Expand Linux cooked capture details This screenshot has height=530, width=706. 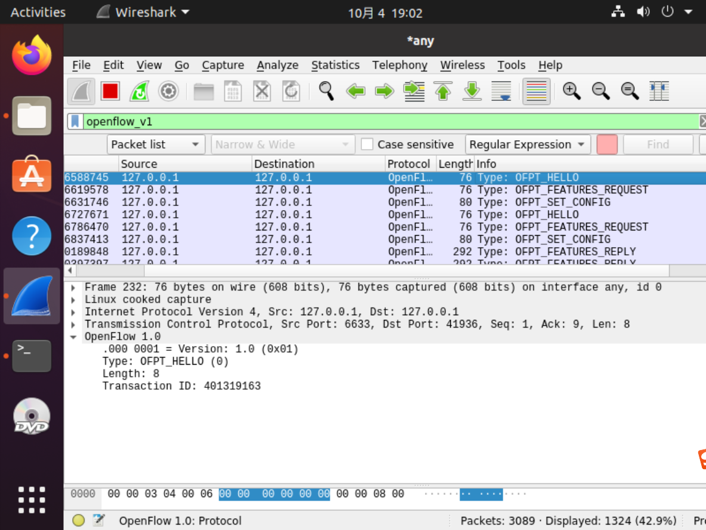click(x=73, y=299)
